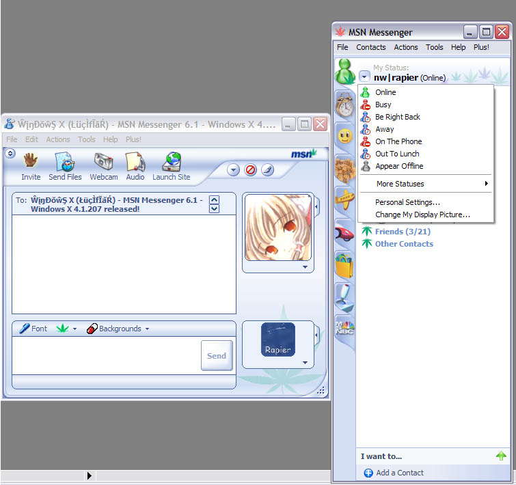Open the airplane travel sidebar tab
This screenshot has height=485, width=516.
[344, 200]
